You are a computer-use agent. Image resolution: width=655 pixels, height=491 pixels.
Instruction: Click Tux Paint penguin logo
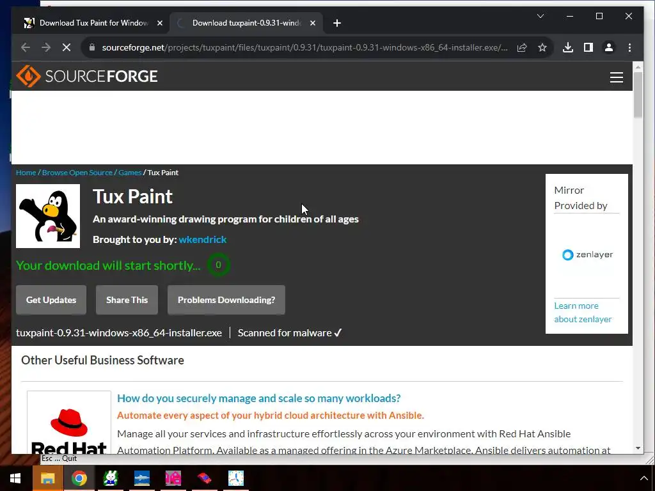(x=48, y=216)
